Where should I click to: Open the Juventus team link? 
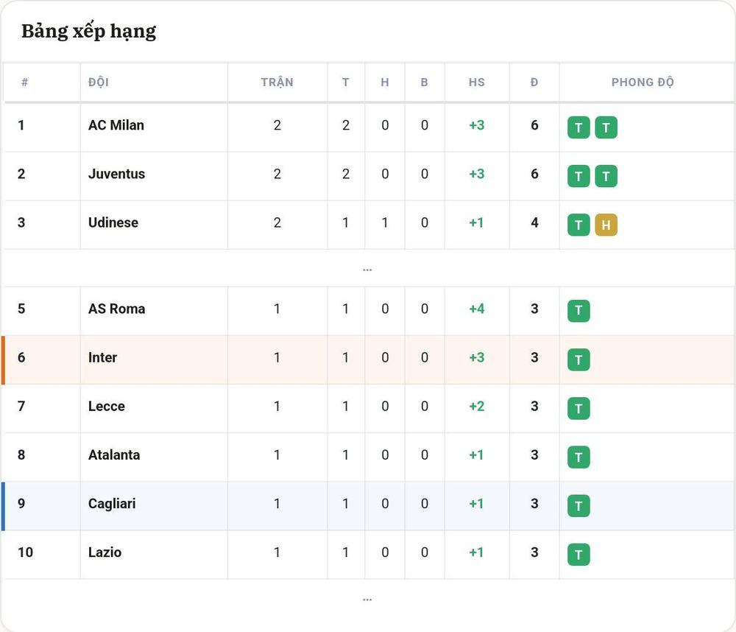click(x=116, y=174)
